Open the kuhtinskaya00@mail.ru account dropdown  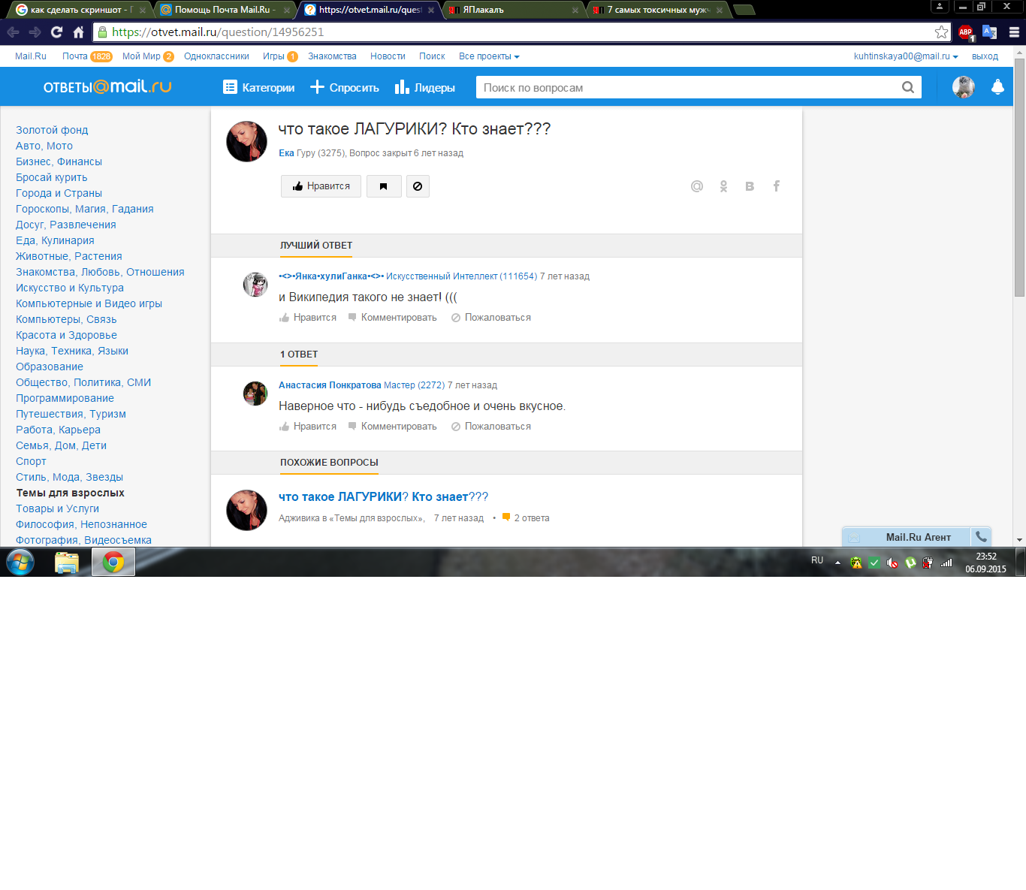click(x=905, y=56)
